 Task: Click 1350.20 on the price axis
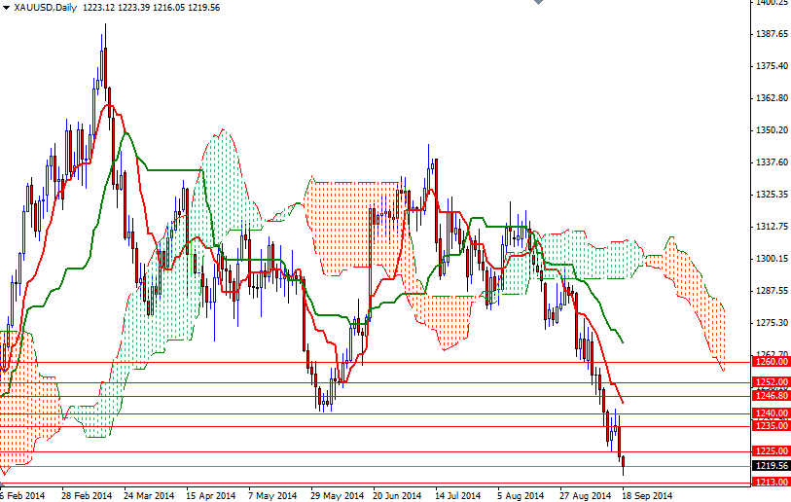[x=771, y=130]
